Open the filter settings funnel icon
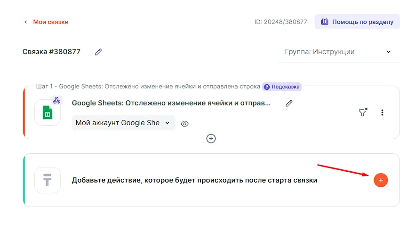The height and width of the screenshot is (239, 415). click(x=362, y=112)
